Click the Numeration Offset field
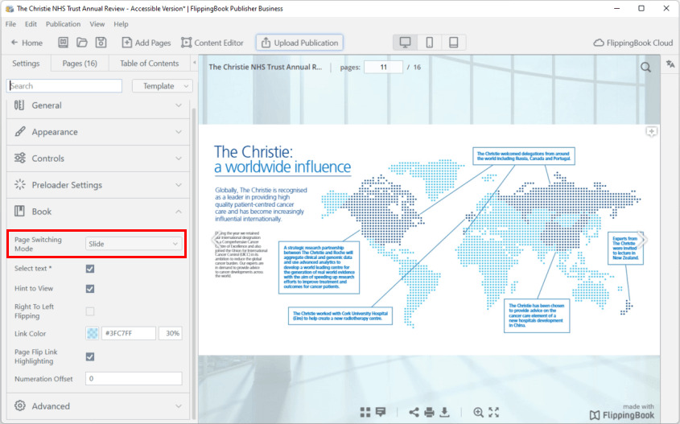680x424 pixels. [134, 378]
